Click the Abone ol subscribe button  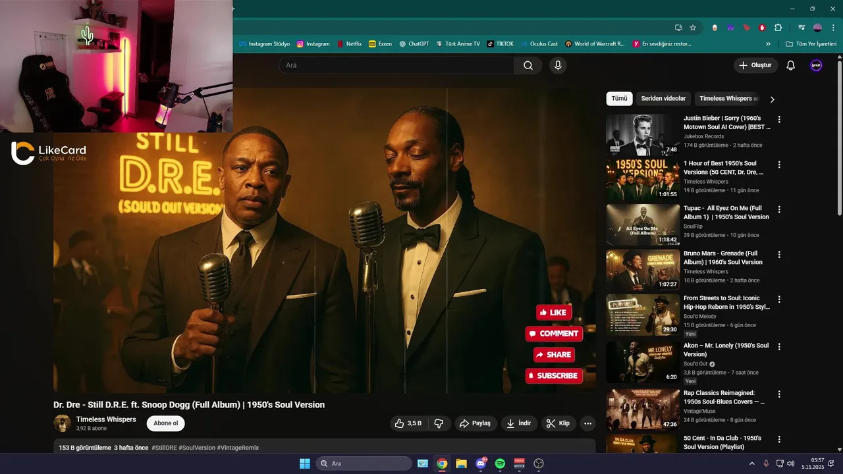pyautogui.click(x=166, y=423)
